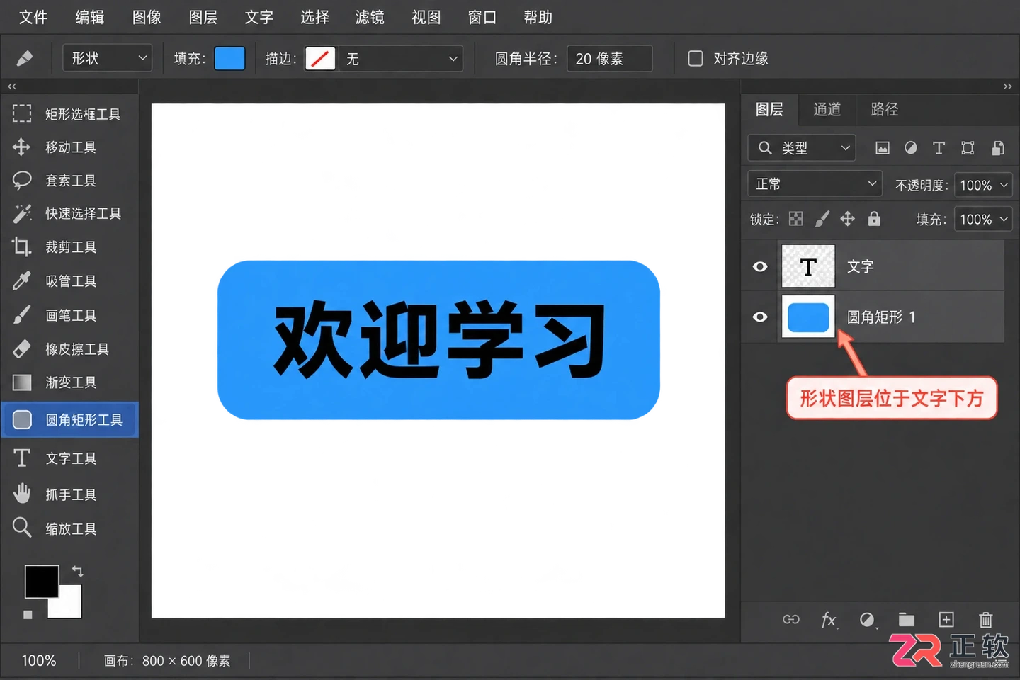
Task: Select the 圆角矩形 1 layer thumbnail
Action: pos(808,317)
